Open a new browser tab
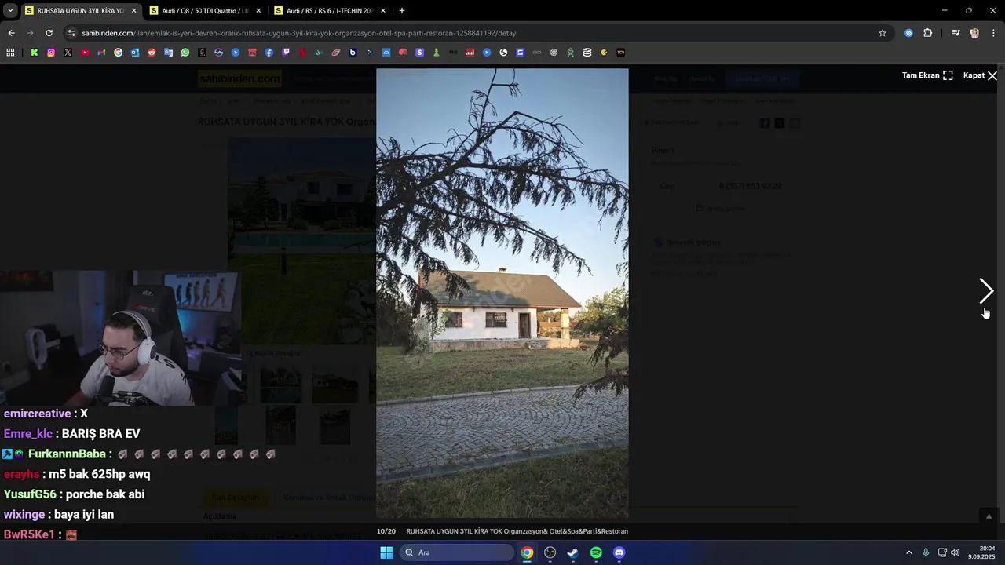Viewport: 1005px width, 565px height. (402, 11)
